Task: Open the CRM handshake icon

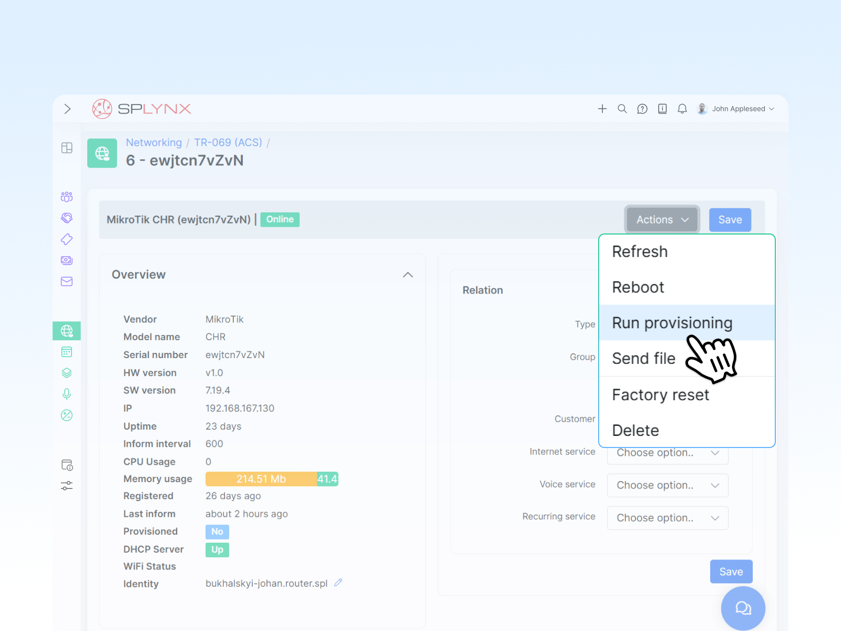Action: pos(67,218)
